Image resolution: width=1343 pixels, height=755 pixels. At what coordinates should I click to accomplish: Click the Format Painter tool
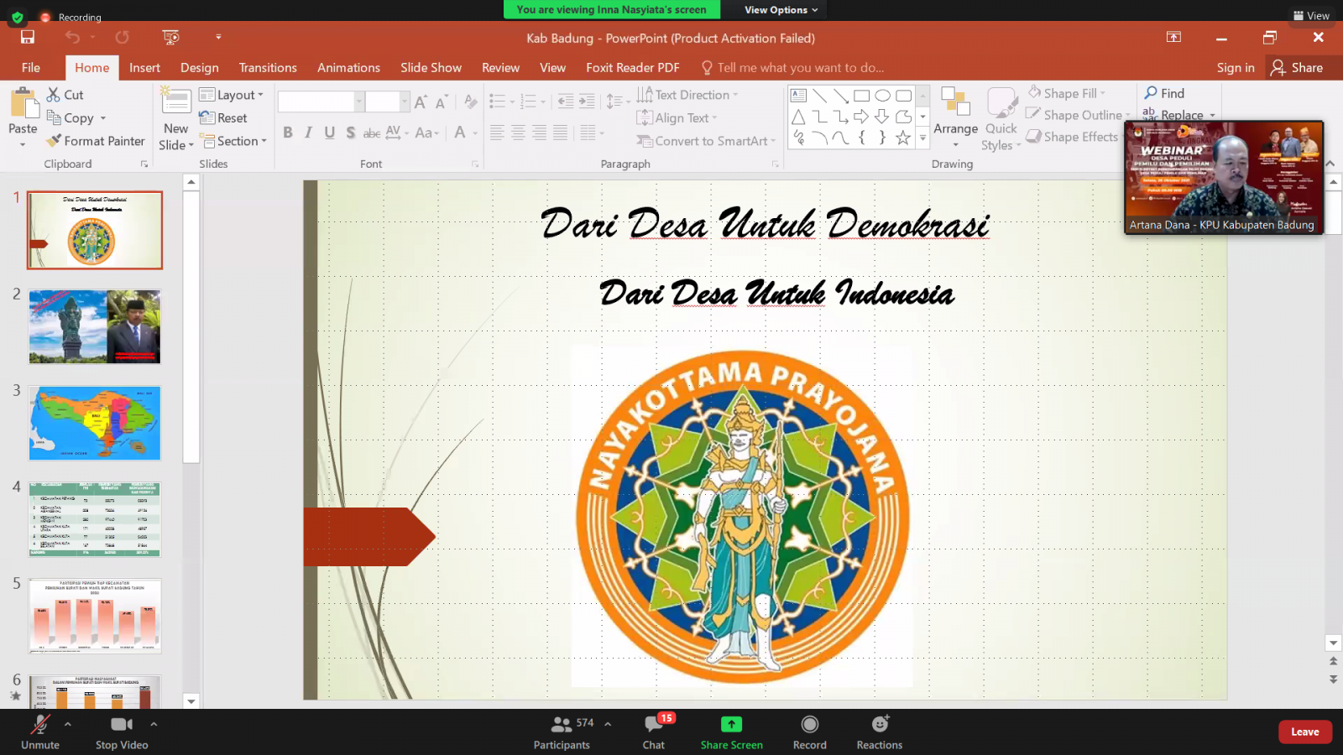(x=96, y=141)
